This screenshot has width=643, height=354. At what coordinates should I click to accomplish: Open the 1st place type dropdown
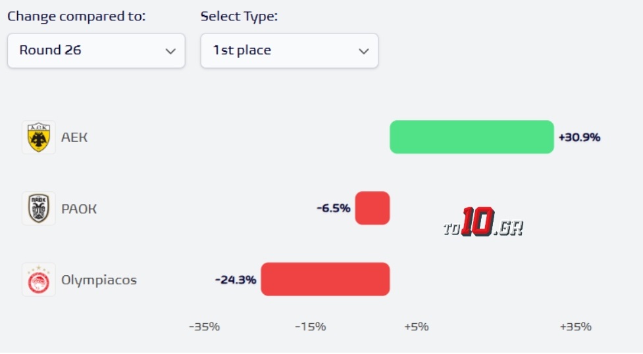289,51
